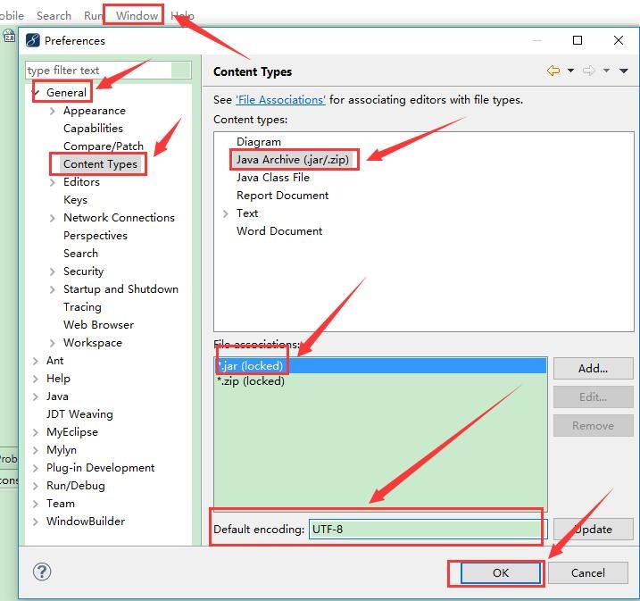Maximize the Preferences dialog
The height and width of the screenshot is (601, 640).
(578, 40)
